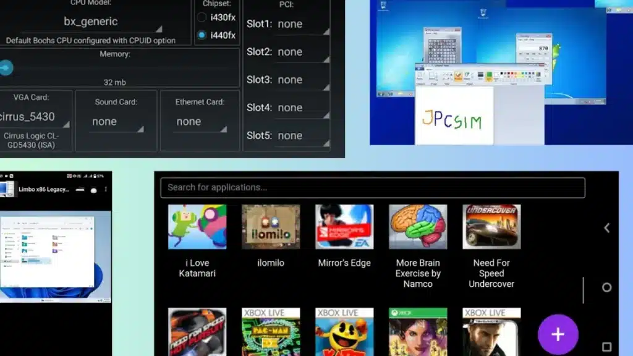633x356 pixels.
Task: Open the green Xbox game with woman cover
Action: click(418, 332)
